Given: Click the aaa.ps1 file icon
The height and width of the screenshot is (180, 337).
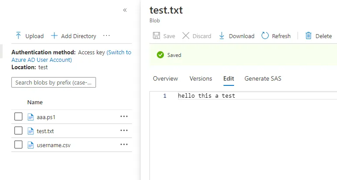Looking at the screenshot, I should click(x=31, y=117).
